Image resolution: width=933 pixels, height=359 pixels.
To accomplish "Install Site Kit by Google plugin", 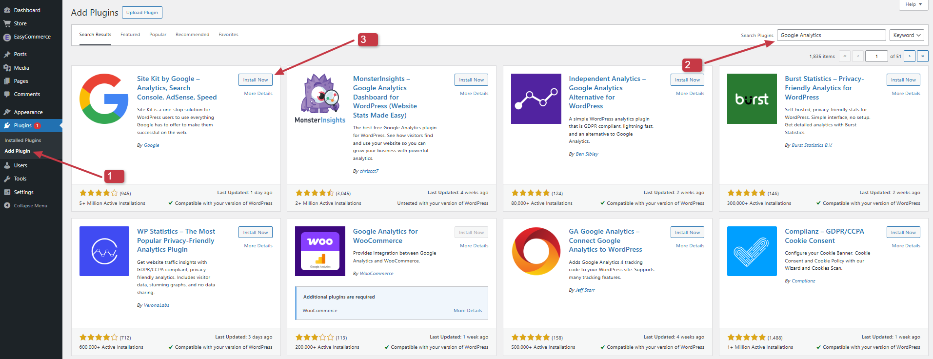I will [x=256, y=80].
